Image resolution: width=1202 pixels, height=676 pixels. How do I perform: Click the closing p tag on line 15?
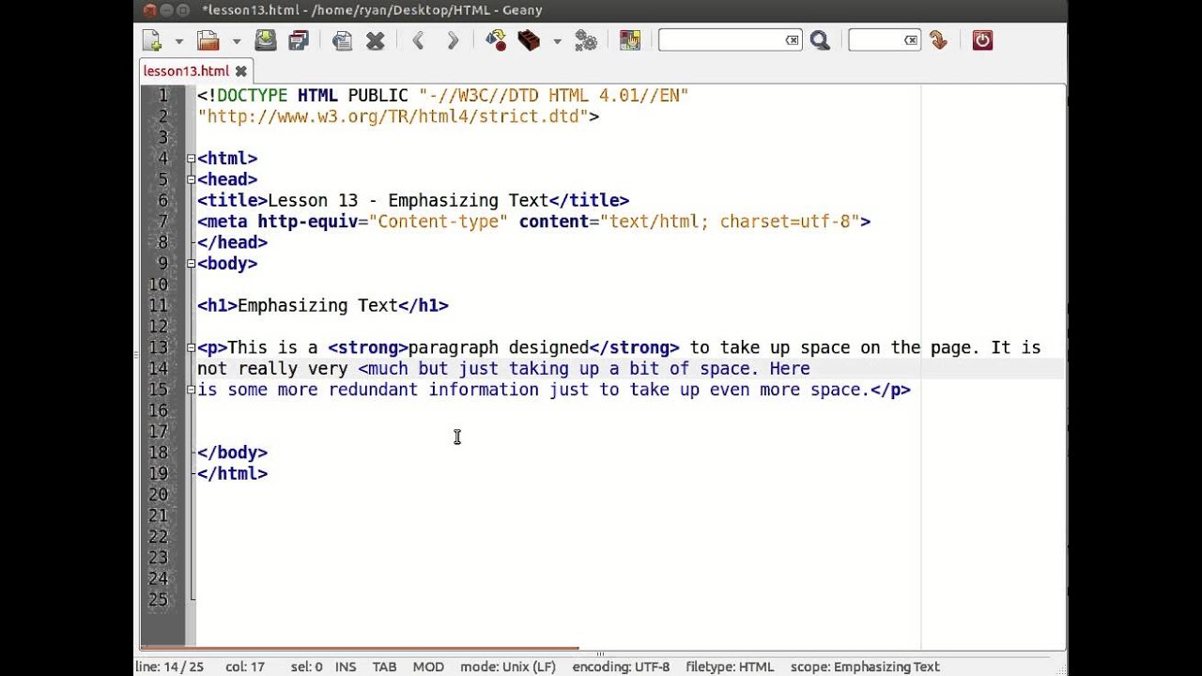[x=890, y=390]
